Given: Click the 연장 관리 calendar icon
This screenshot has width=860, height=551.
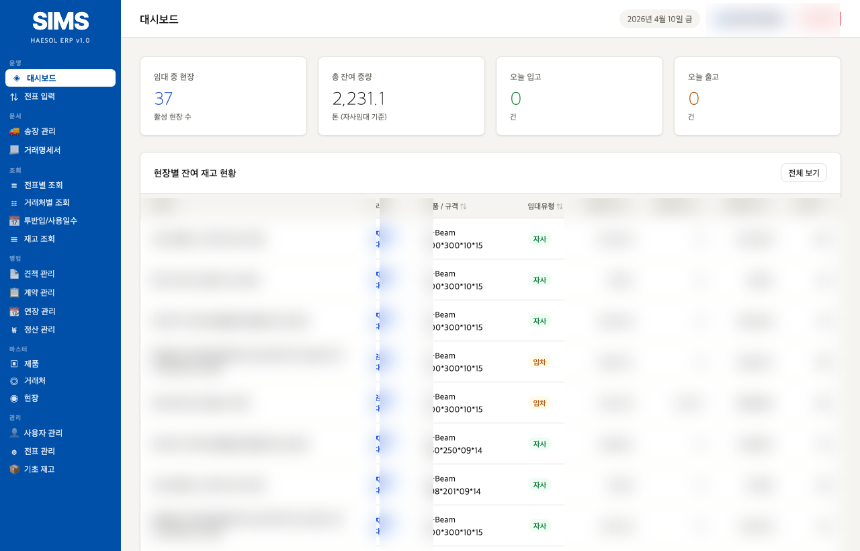Looking at the screenshot, I should [x=14, y=312].
